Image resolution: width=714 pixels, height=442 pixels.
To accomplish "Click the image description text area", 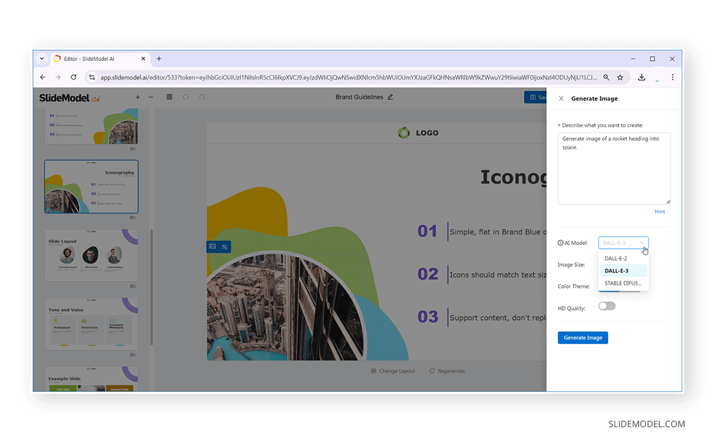I will 613,168.
